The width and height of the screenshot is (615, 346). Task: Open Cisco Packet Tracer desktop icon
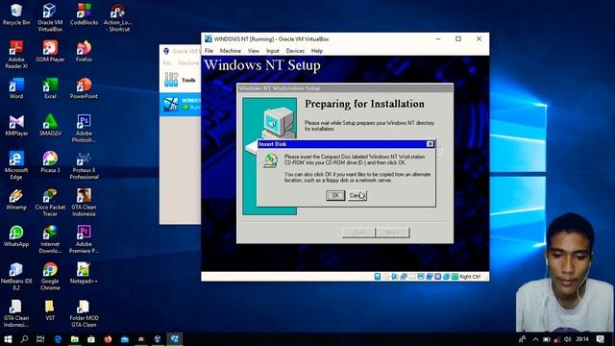coord(50,203)
